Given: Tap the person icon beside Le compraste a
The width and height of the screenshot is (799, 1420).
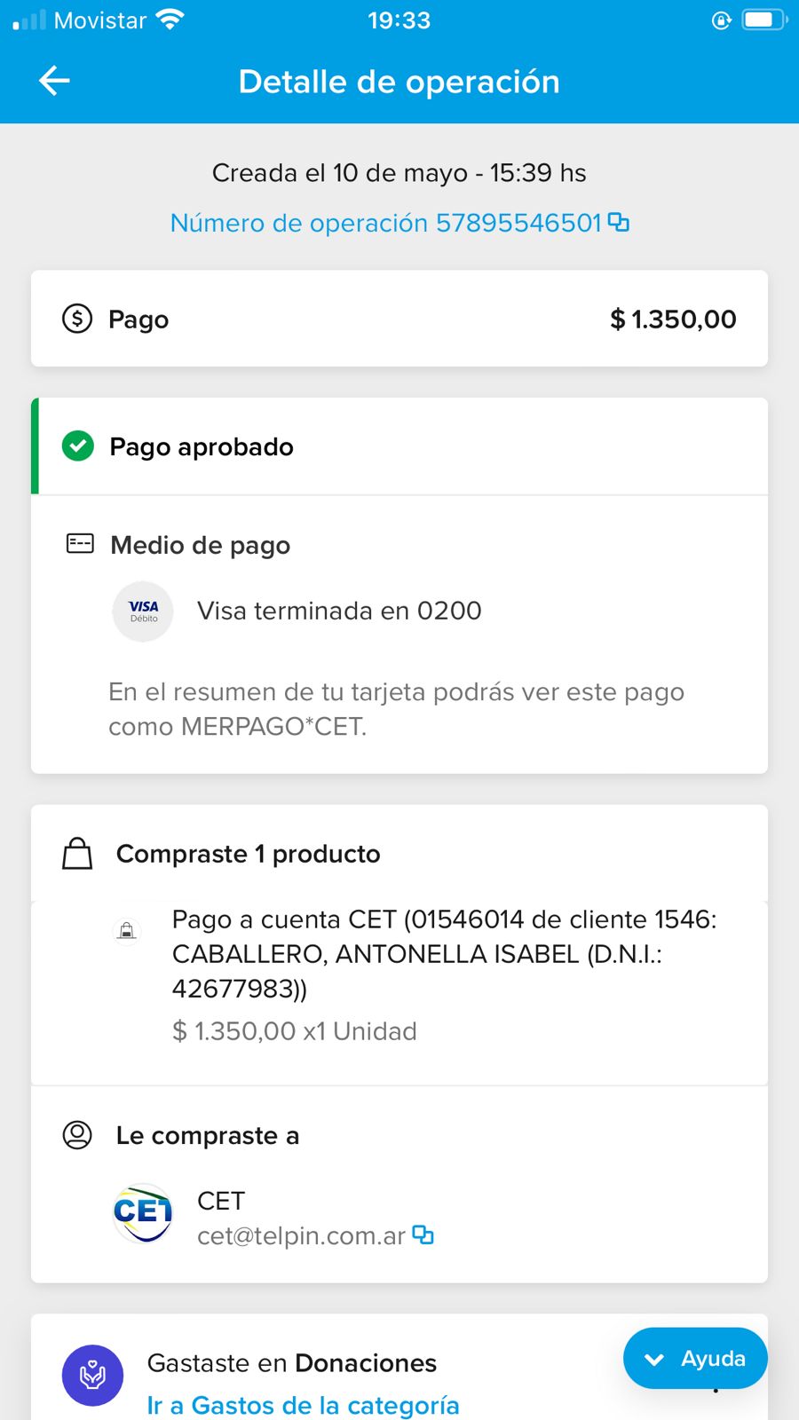Looking at the screenshot, I should [x=77, y=1135].
